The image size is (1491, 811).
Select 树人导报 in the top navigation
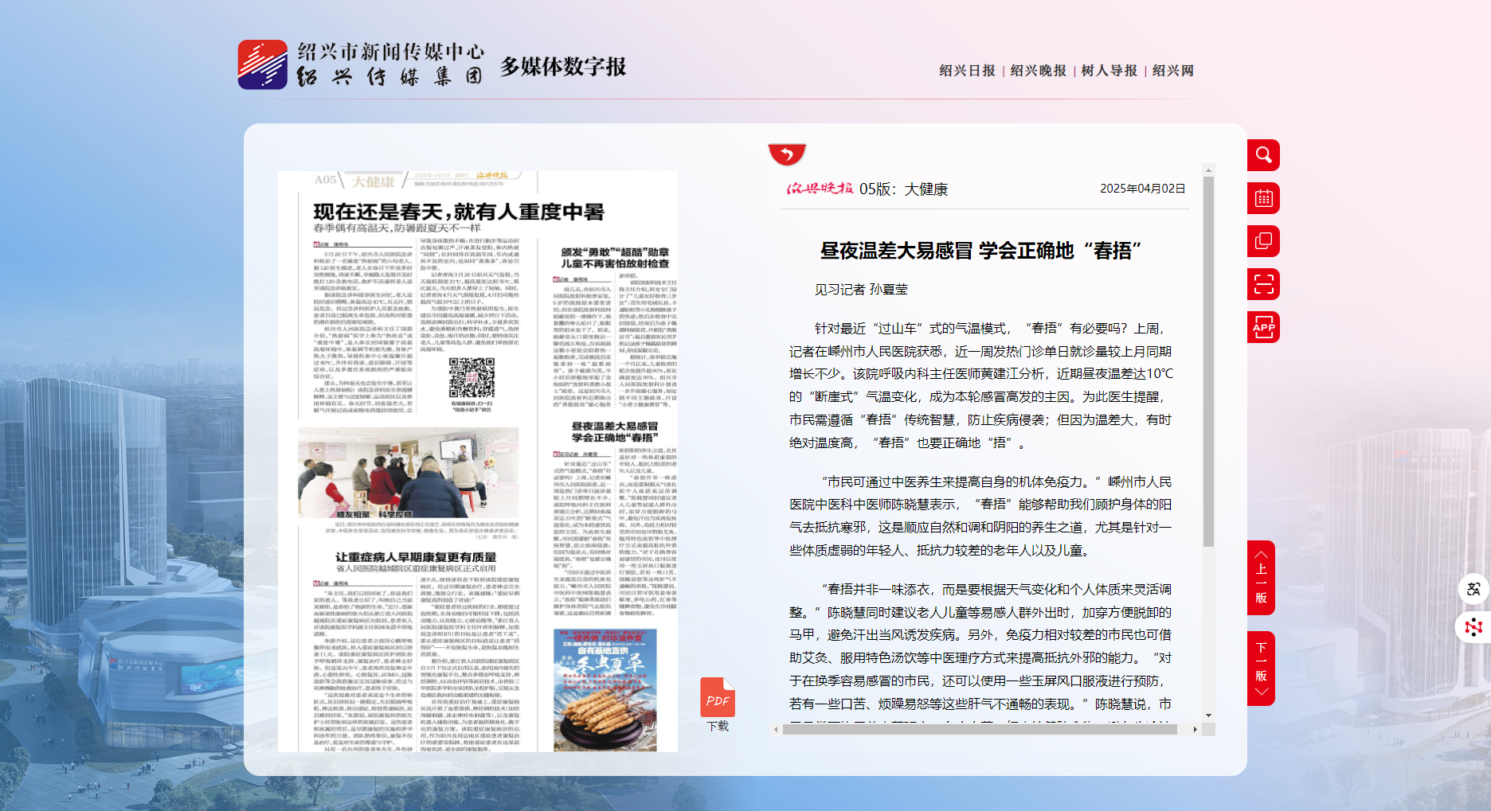(1109, 71)
